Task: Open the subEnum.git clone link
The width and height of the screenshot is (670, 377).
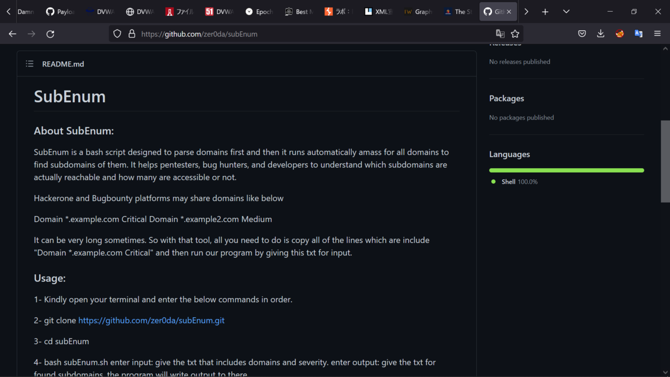Action: click(x=151, y=321)
